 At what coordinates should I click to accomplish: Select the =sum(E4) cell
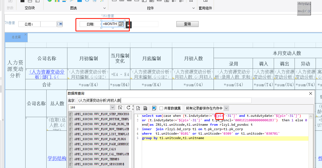tap(88, 85)
